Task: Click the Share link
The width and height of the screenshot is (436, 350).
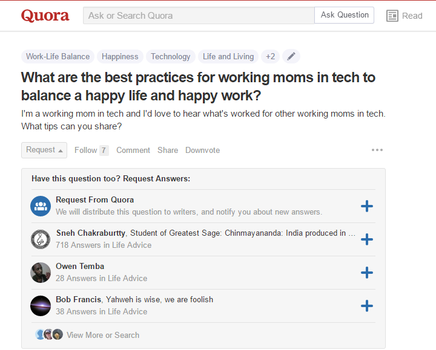Action: [168, 150]
